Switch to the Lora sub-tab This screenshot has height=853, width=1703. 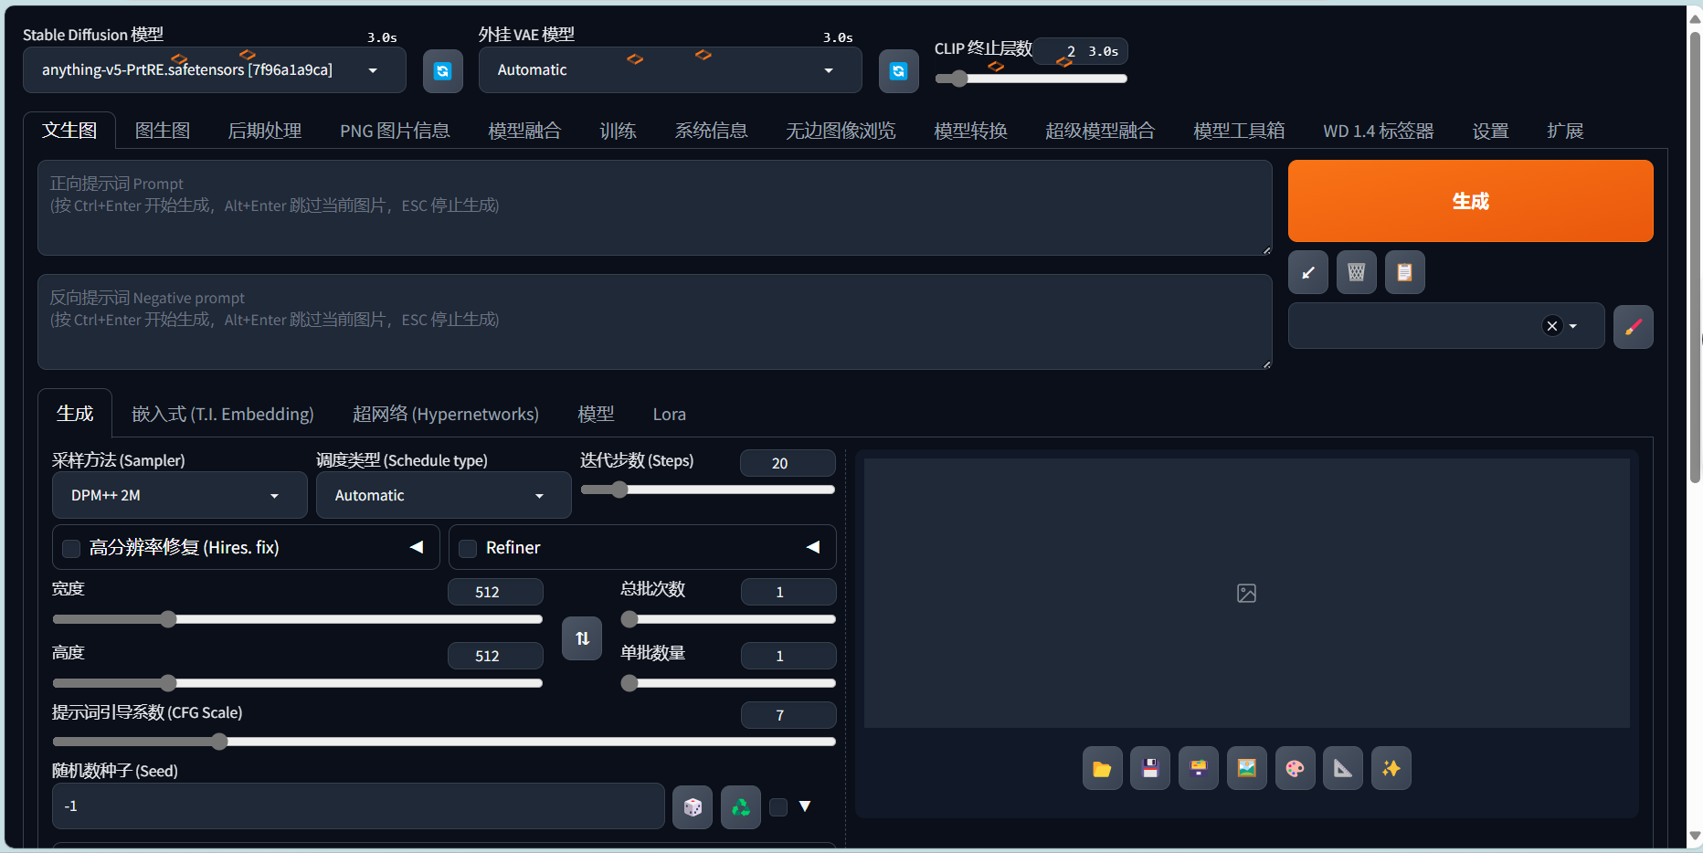669,415
